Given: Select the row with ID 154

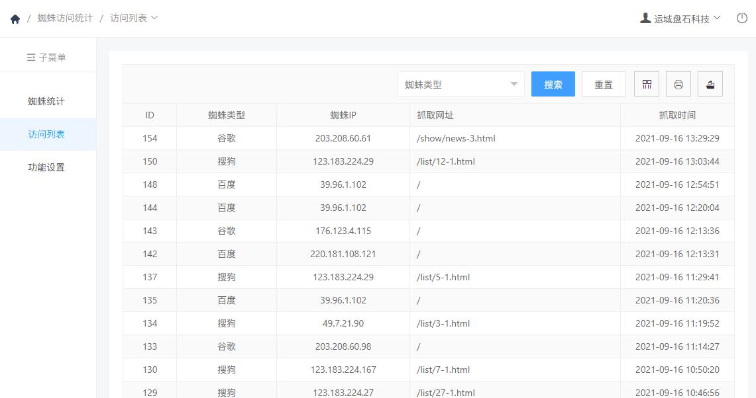Looking at the screenshot, I should [x=429, y=138].
